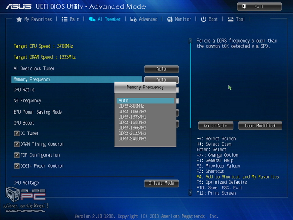Viewport: 293px width, 220px height.
Task: Open CPU Voltage Offset Mode dropdown
Action: (161, 183)
